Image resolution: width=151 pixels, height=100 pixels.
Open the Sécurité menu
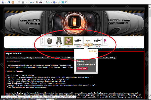tap(40, 2)
